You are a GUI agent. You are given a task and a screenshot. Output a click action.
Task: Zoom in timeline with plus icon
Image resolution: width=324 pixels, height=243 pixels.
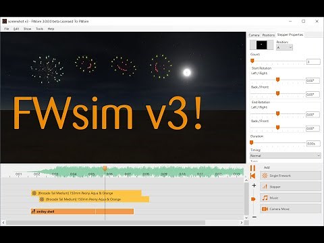pos(254,186)
